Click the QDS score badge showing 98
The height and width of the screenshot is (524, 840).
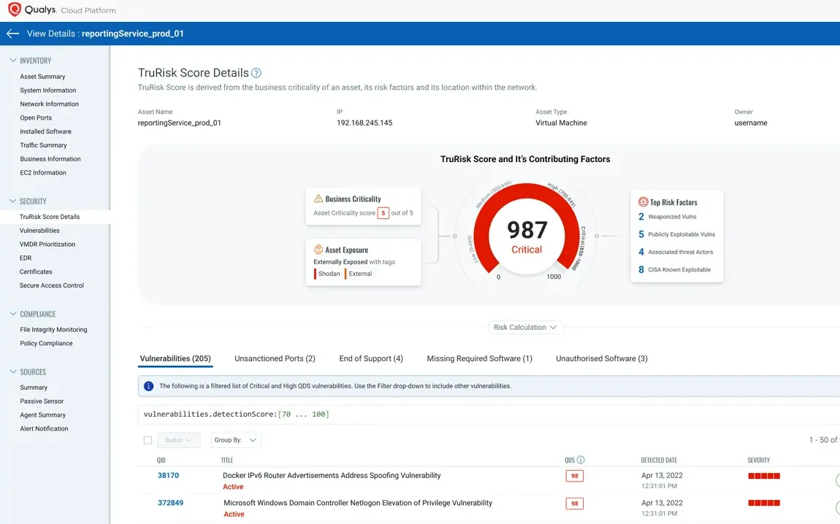click(x=574, y=475)
